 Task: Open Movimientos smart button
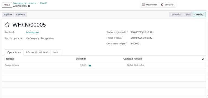[149, 5]
